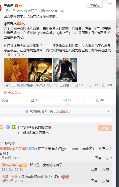Image resolution: width=119 pixels, height=187 pixels.
Task: Open the emoji picker icon
Action: [x=2, y=127]
